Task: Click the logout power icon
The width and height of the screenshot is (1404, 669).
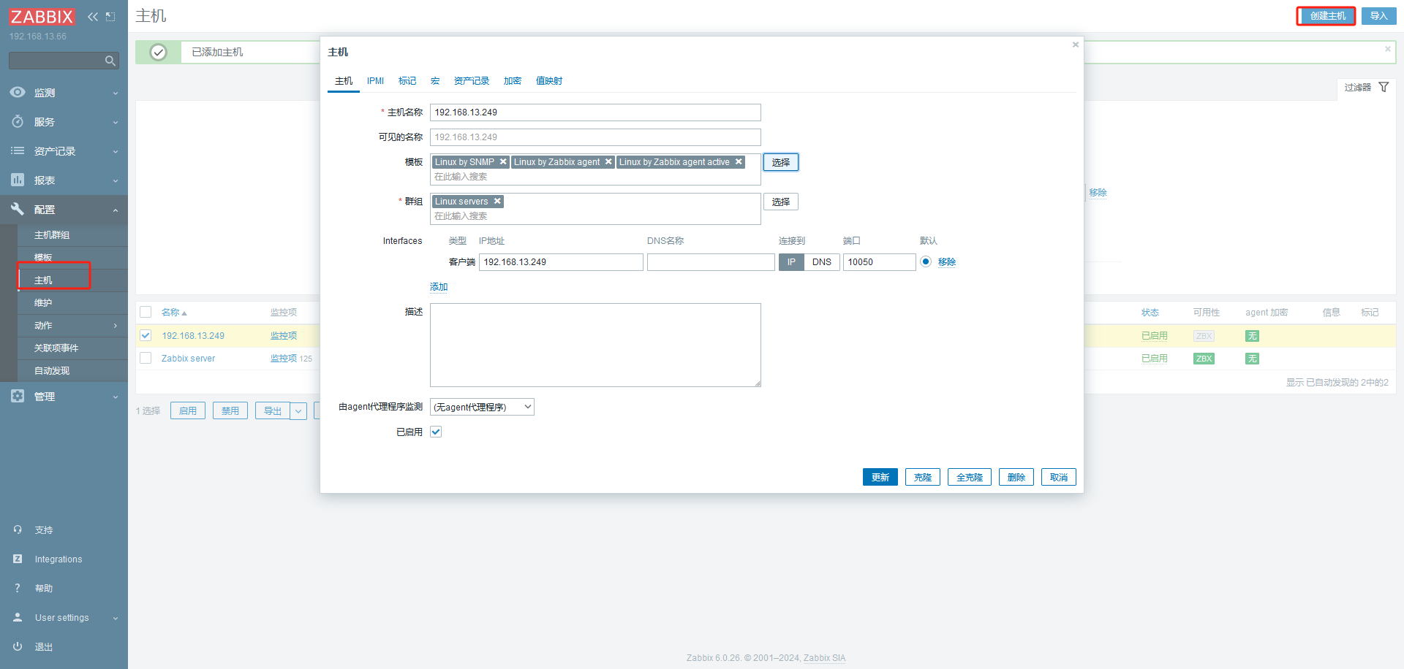Action: tap(18, 646)
